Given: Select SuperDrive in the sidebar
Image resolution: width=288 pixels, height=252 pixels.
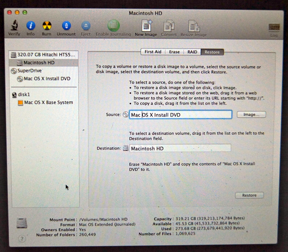Looking at the screenshot, I should pos(44,70).
